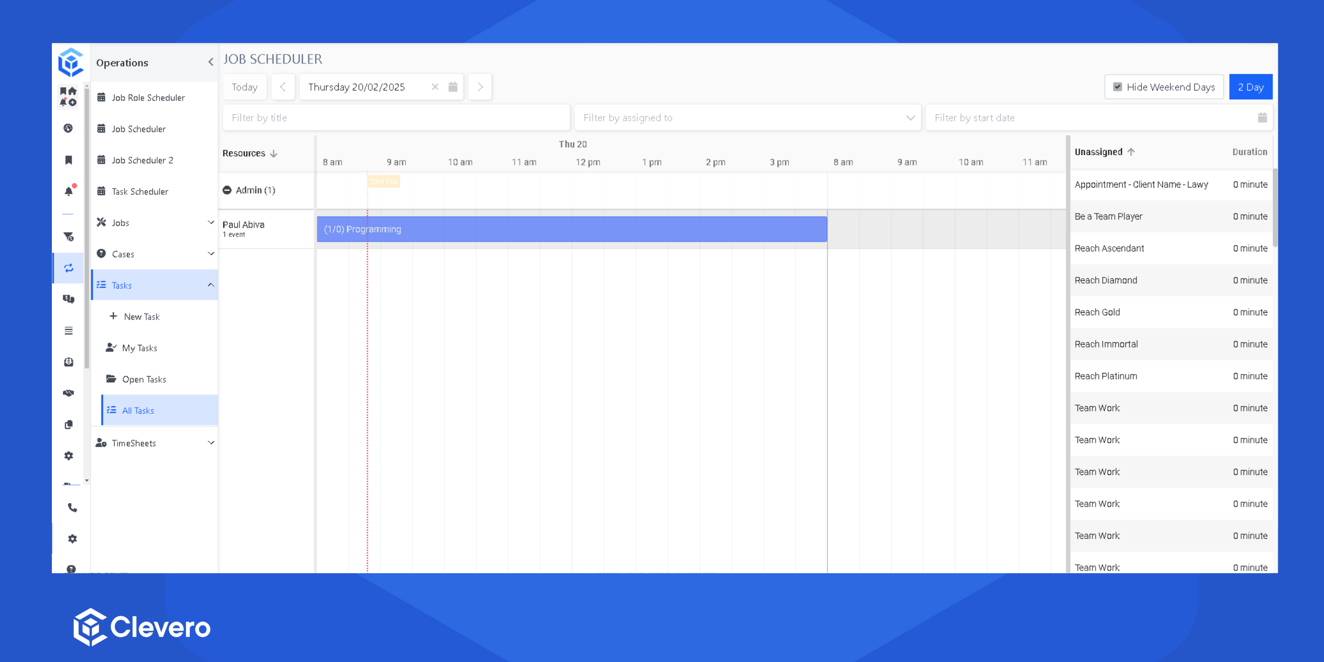The width and height of the screenshot is (1324, 662).
Task: Select My Tasks in the Tasks submenu
Action: [x=140, y=348]
